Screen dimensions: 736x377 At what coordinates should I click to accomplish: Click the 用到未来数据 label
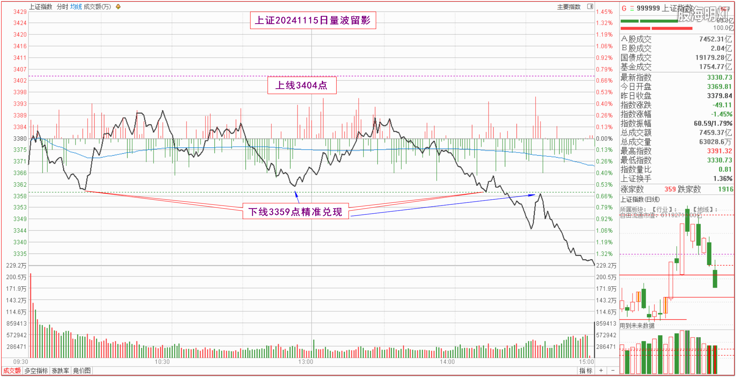[637, 326]
